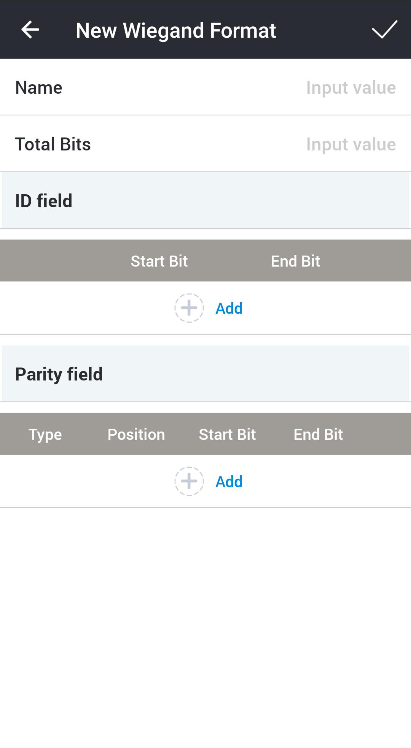Click the empty area below Parity Add row
The image size is (411, 748).
(205, 625)
